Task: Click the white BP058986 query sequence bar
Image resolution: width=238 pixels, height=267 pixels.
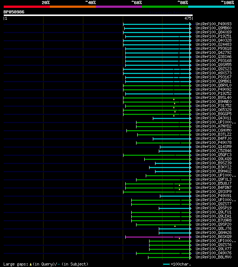Action: (98, 15)
